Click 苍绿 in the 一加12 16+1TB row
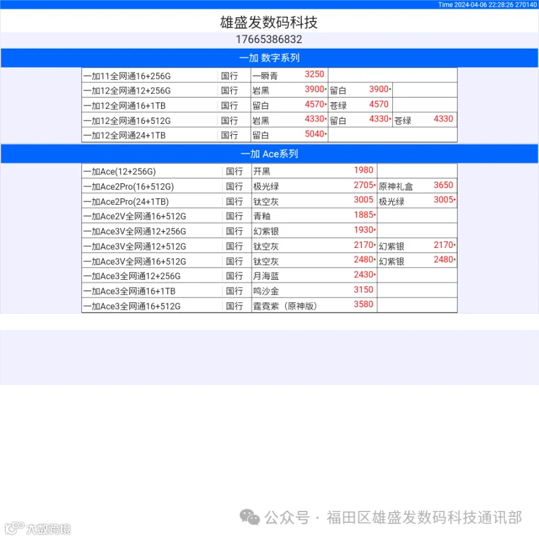 (x=338, y=106)
